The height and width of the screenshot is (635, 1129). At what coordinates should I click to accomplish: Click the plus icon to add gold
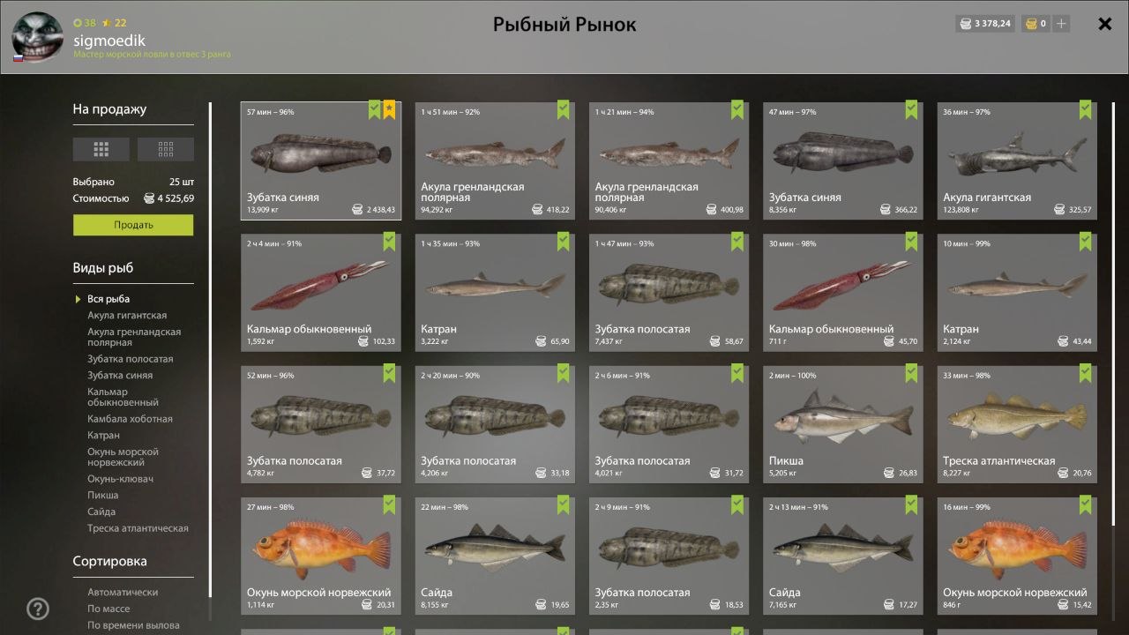pos(1061,24)
